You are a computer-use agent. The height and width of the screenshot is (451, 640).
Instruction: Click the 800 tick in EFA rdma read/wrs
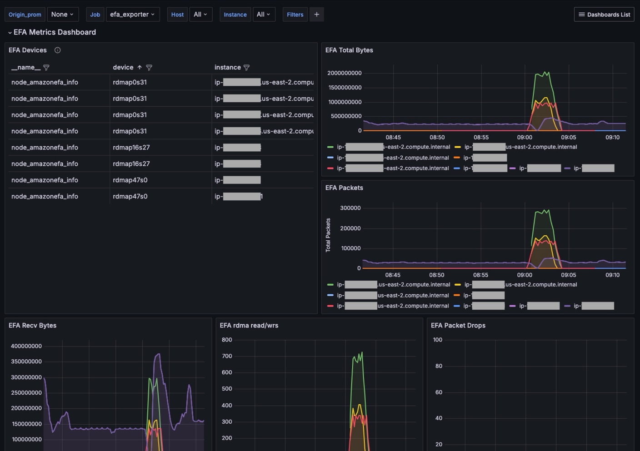tap(227, 340)
